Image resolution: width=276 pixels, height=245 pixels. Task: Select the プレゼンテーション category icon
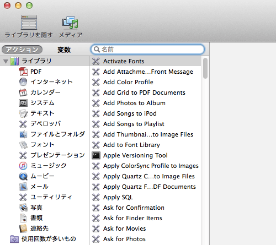tap(23, 155)
